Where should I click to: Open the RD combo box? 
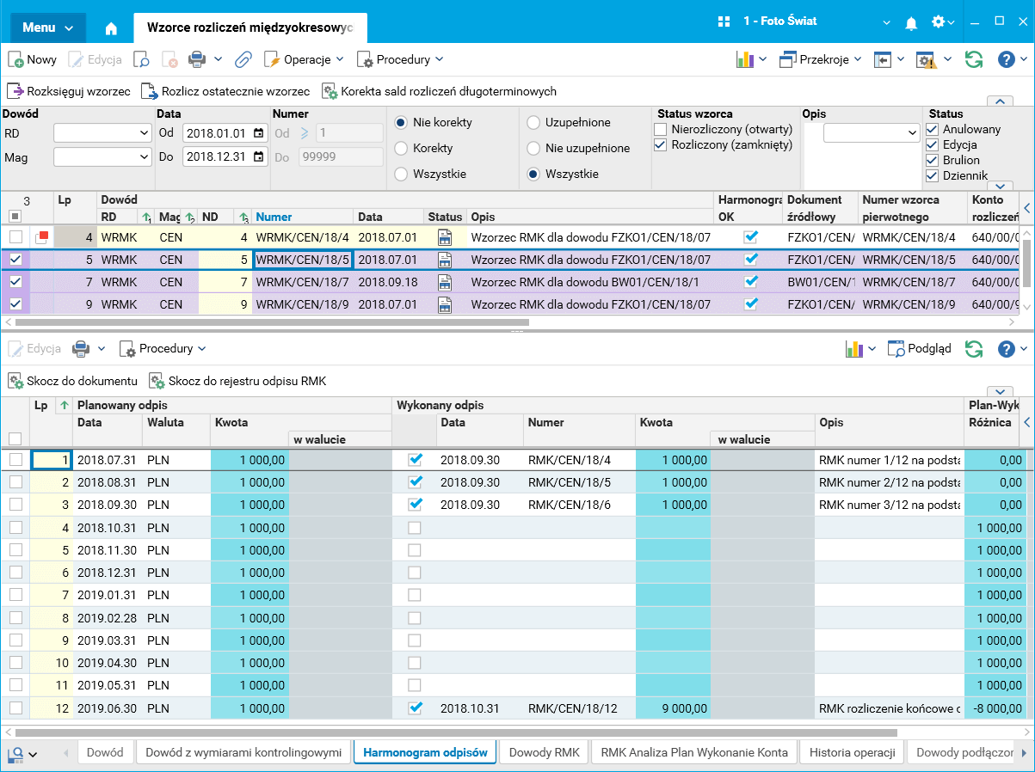(x=102, y=133)
